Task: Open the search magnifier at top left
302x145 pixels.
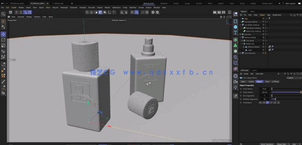Action: tap(3, 14)
